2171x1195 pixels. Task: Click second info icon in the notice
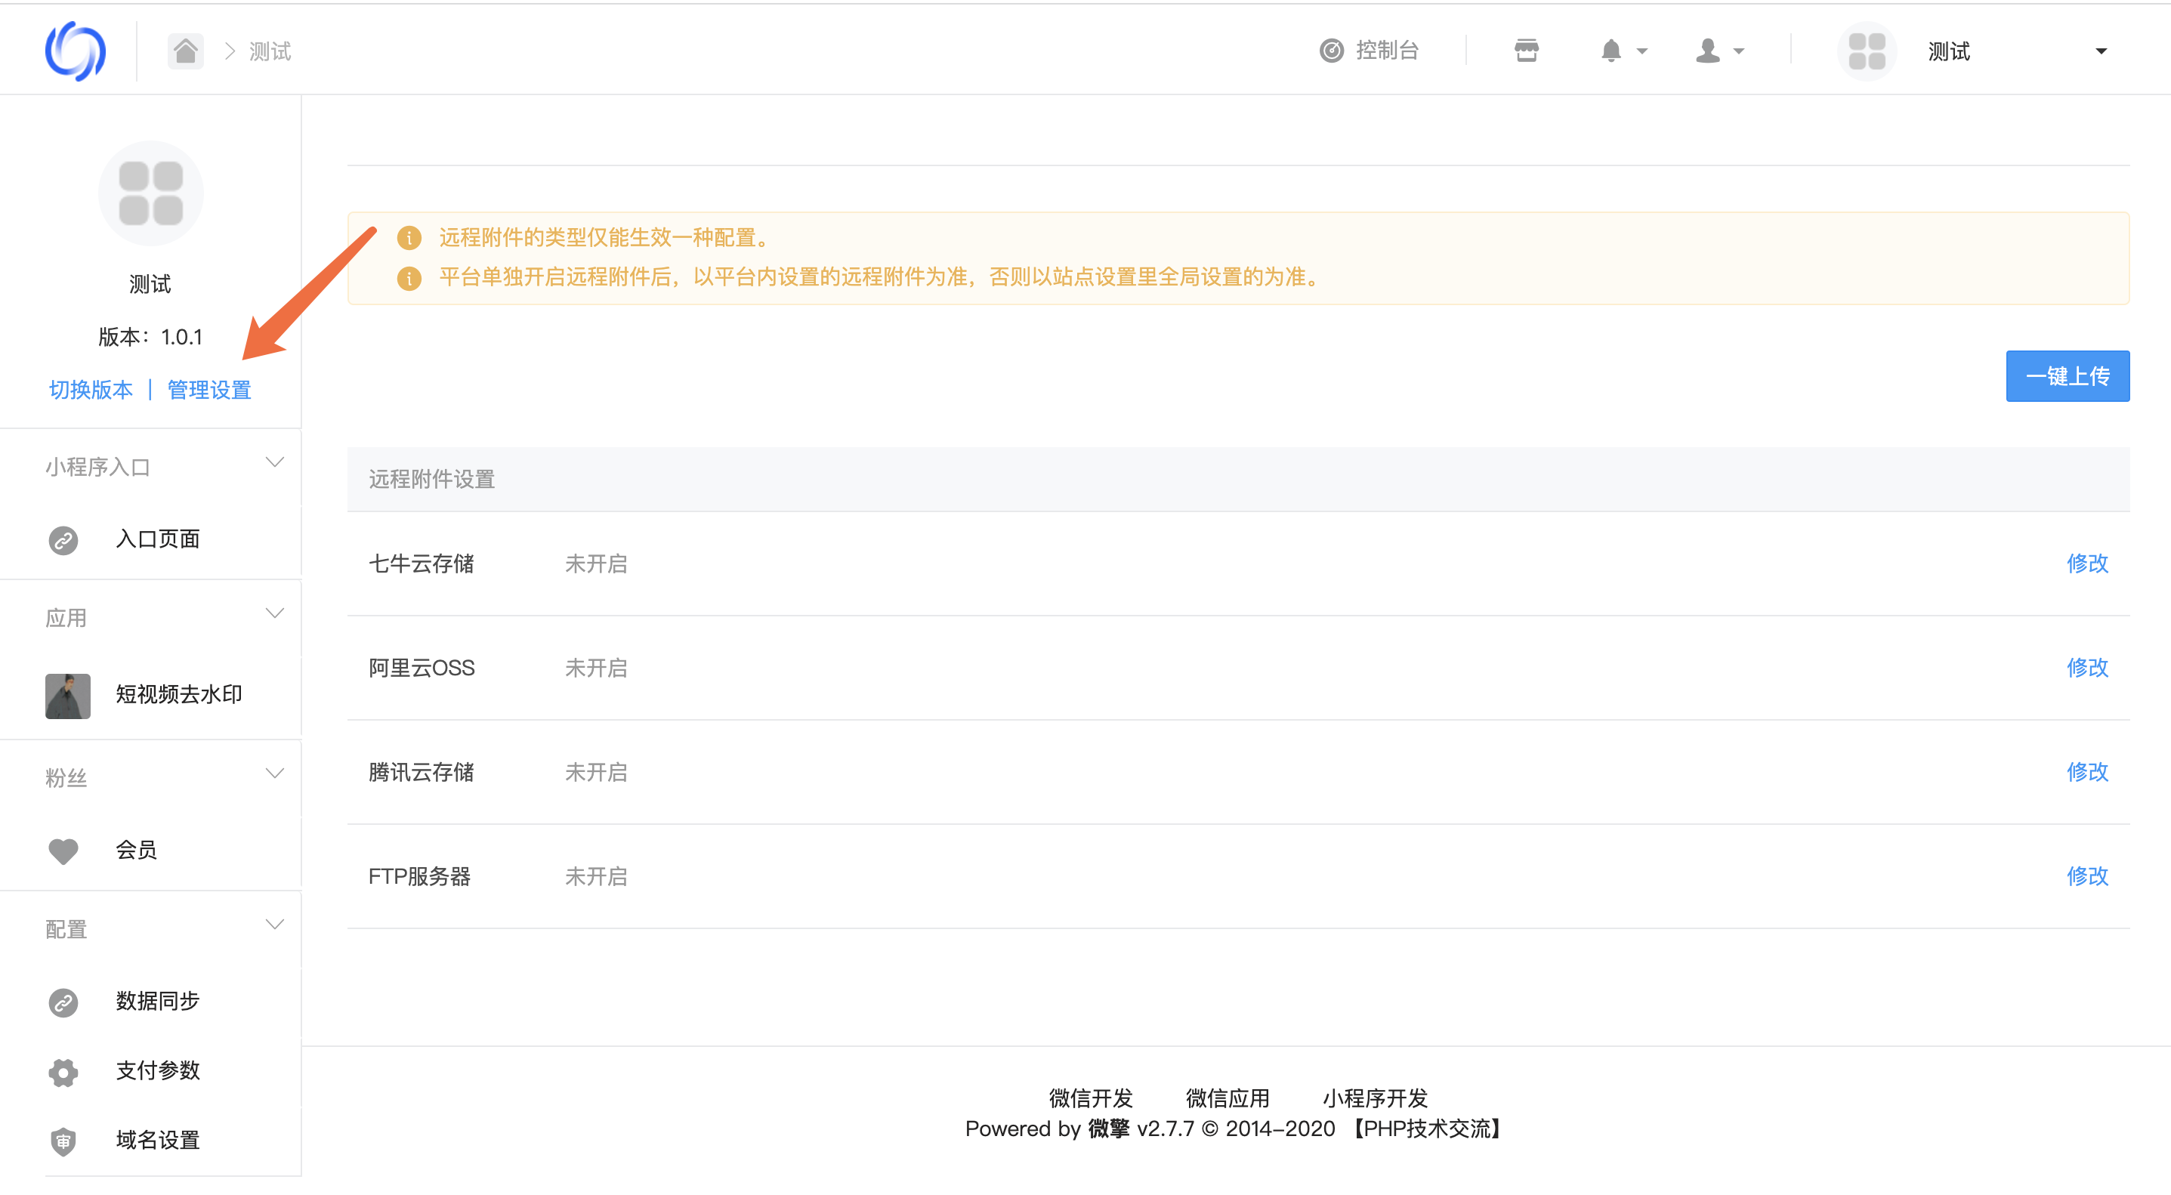pos(409,278)
